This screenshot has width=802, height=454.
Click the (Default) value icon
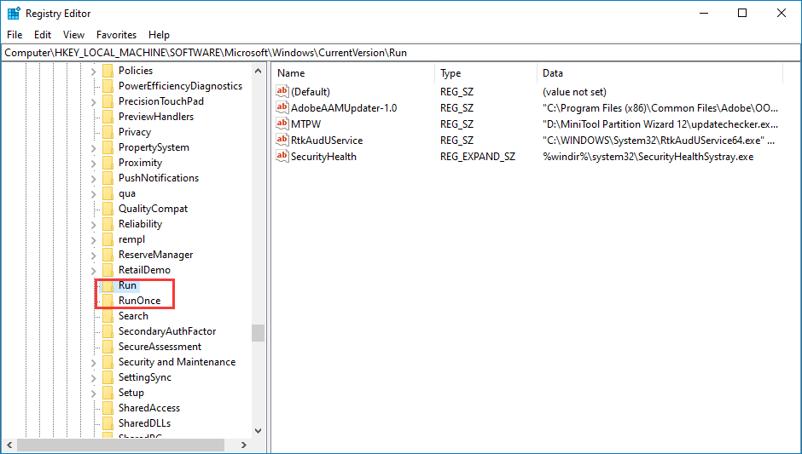[282, 91]
